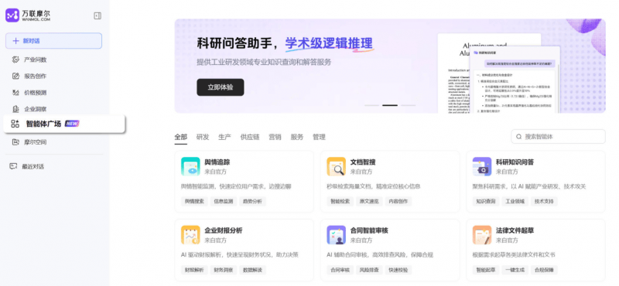Viewport: 619px width, 286px height.
Task: Open the 科研知识问答 agent icon
Action: pos(481,166)
